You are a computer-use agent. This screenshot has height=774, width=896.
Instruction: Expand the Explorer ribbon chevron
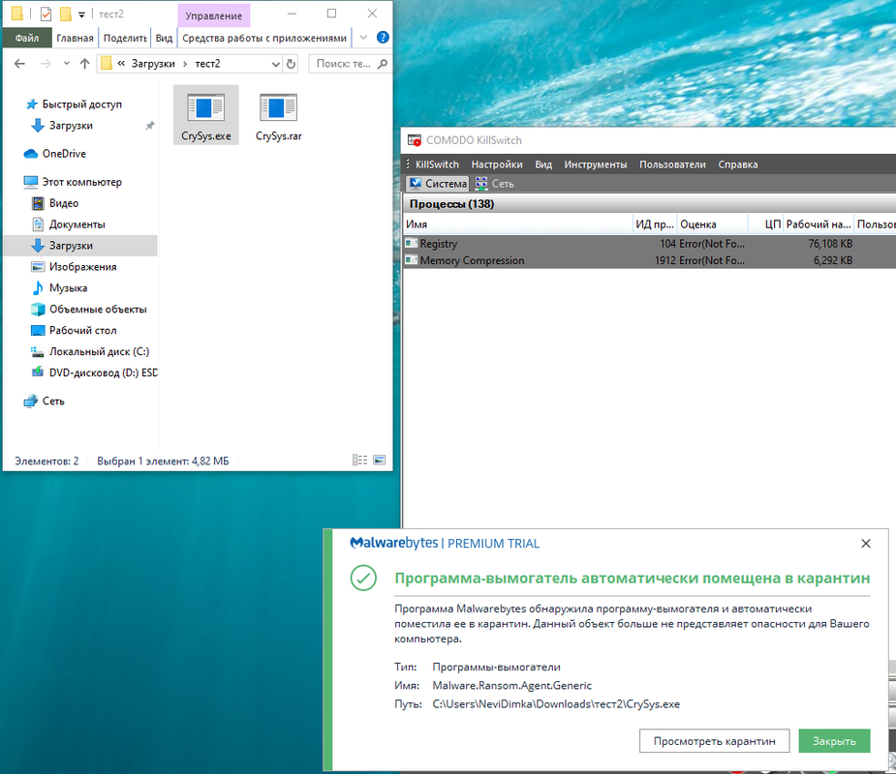coord(363,38)
